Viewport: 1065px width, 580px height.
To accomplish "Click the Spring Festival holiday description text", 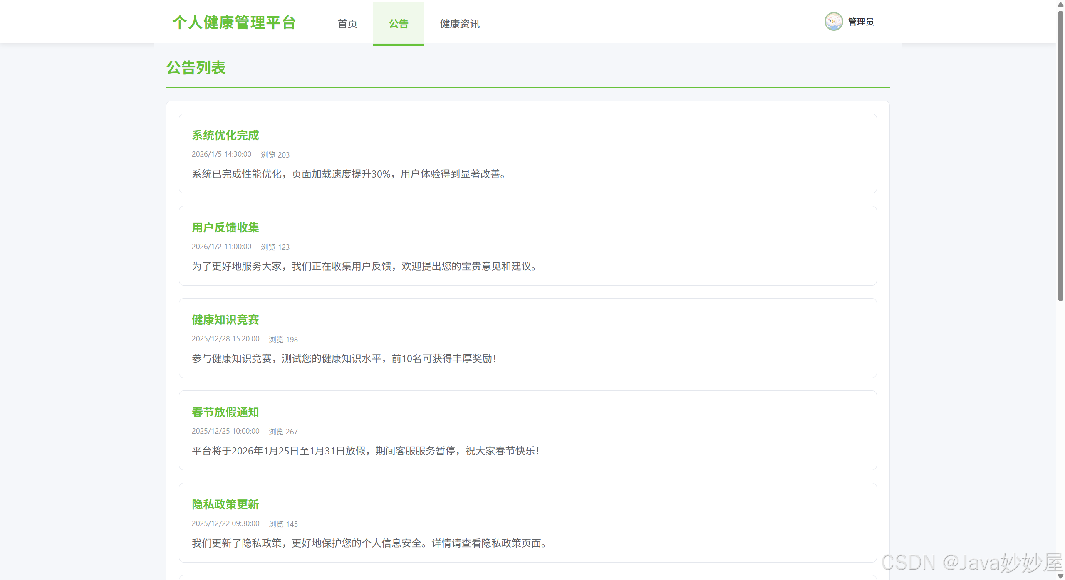I will tap(366, 451).
